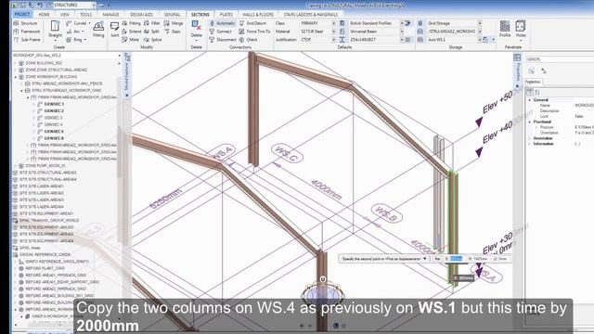Select the Gaps tool

pos(173,32)
